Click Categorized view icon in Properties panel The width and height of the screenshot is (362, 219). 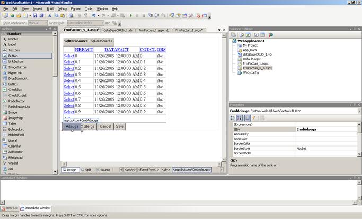233,118
